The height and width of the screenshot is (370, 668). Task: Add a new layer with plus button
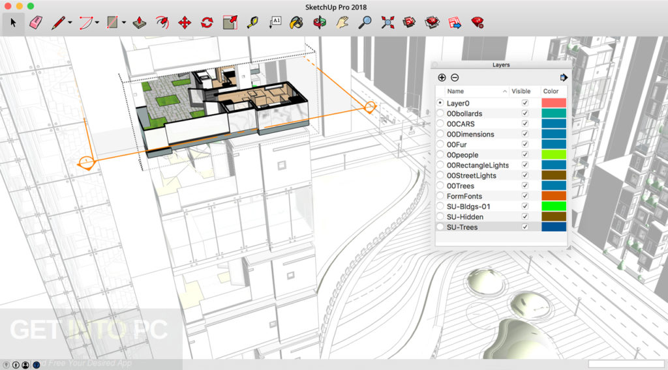[x=442, y=78]
